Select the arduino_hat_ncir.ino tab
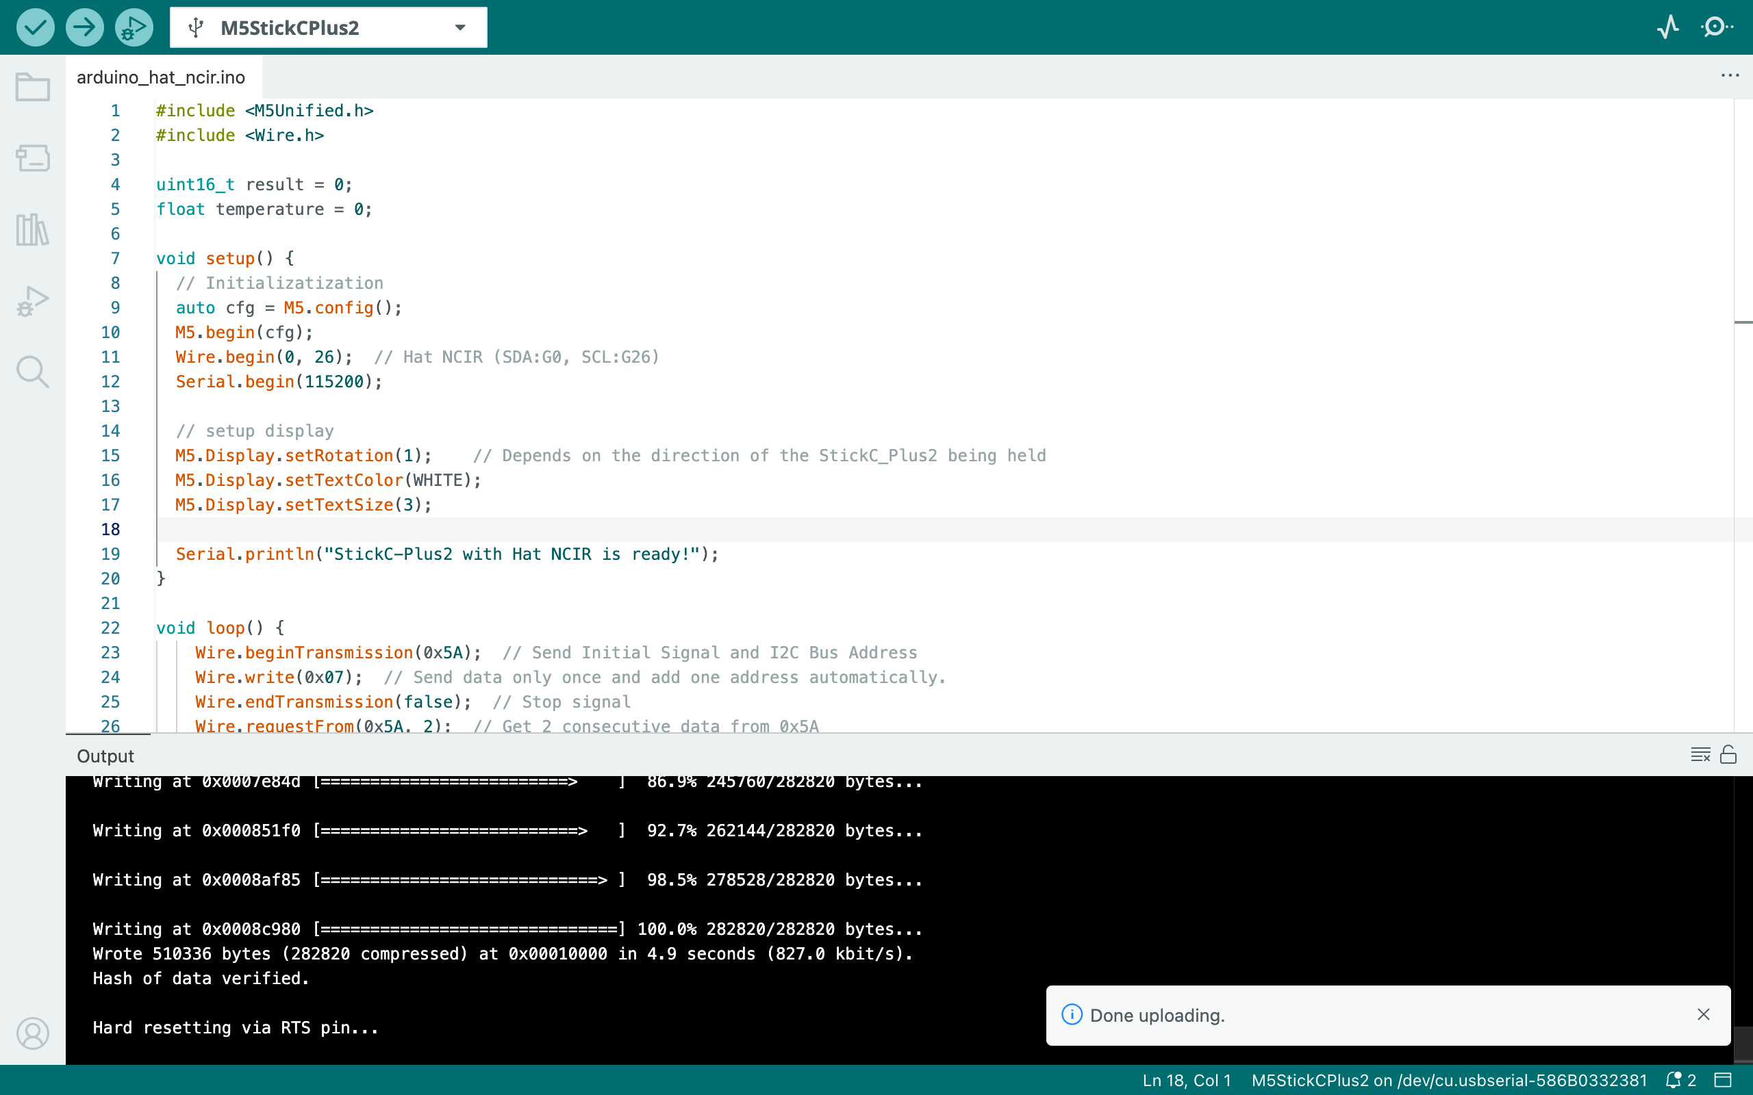1753x1095 pixels. click(x=161, y=77)
